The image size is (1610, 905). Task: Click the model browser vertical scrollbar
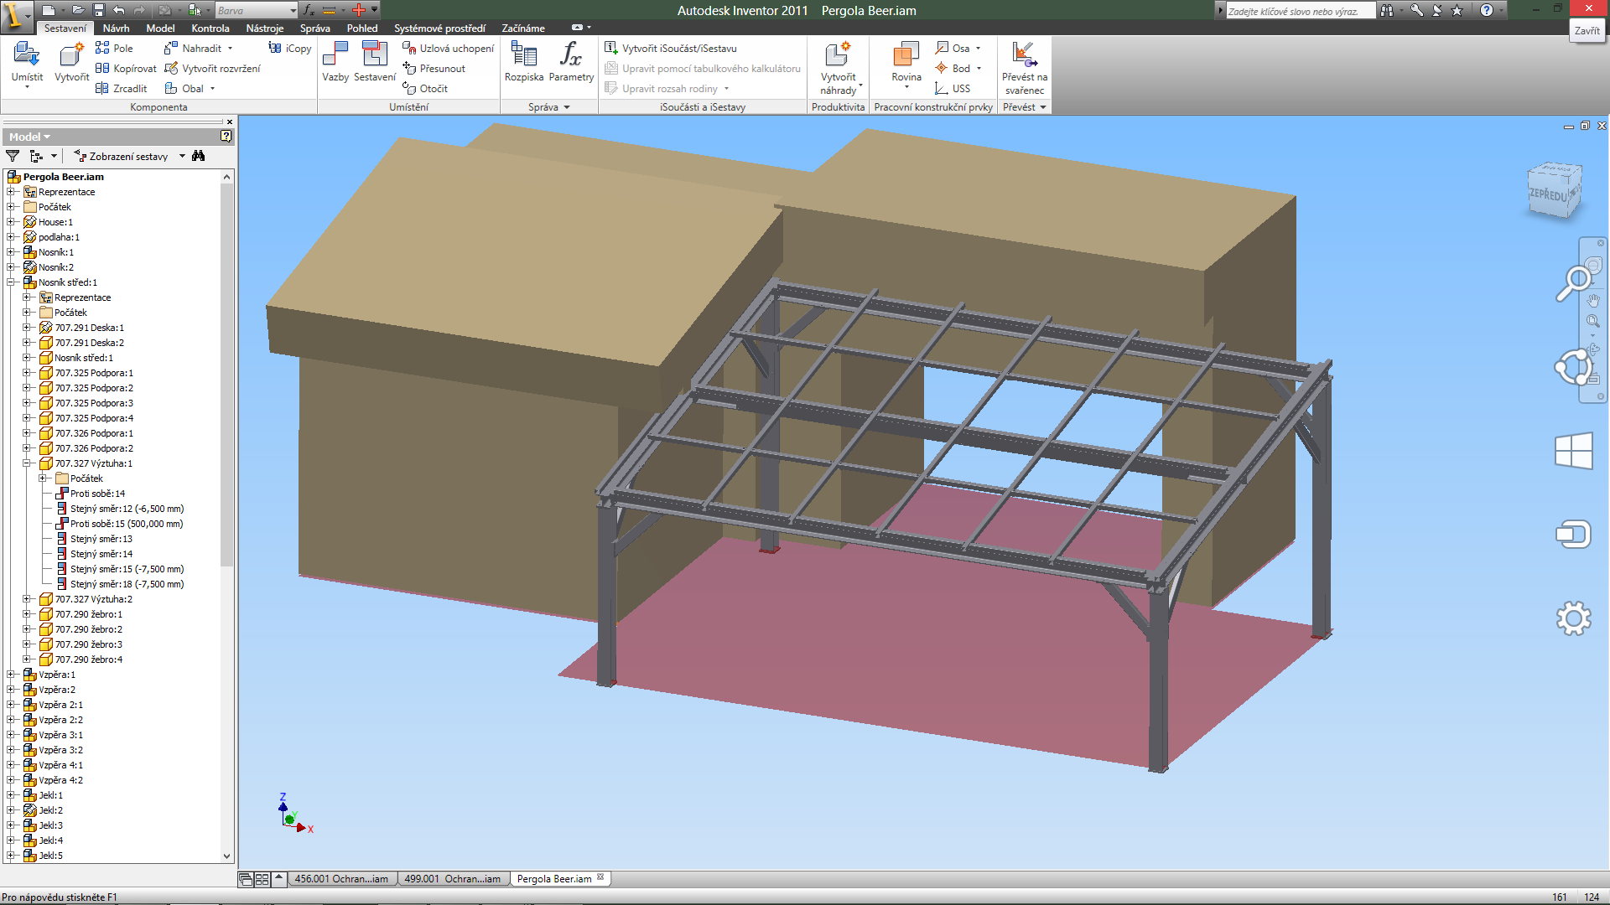click(x=226, y=374)
